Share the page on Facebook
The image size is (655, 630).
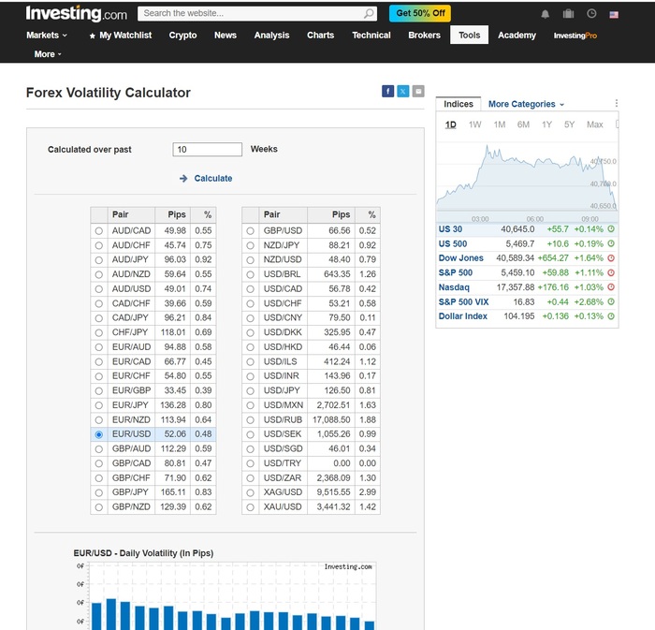tap(387, 91)
